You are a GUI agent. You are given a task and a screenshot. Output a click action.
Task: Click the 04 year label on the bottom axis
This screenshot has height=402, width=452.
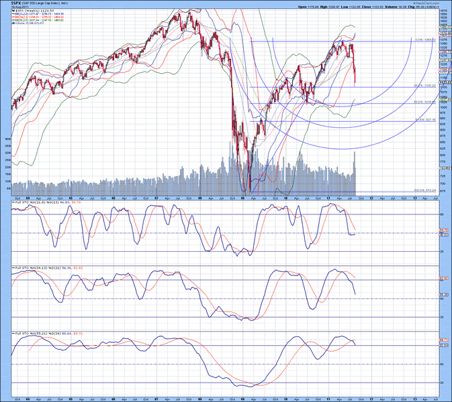point(28,399)
